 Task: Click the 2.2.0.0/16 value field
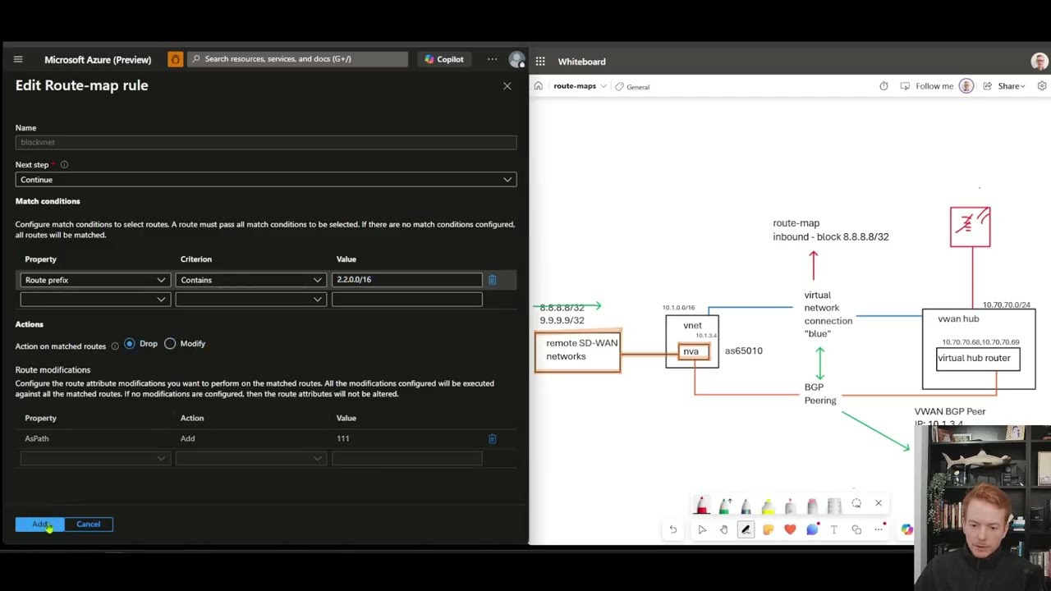[406, 280]
